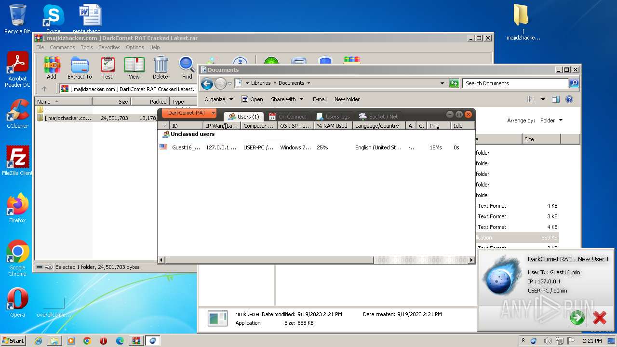
Task: Change view using the Documents view icon
Action: pyautogui.click(x=531, y=99)
